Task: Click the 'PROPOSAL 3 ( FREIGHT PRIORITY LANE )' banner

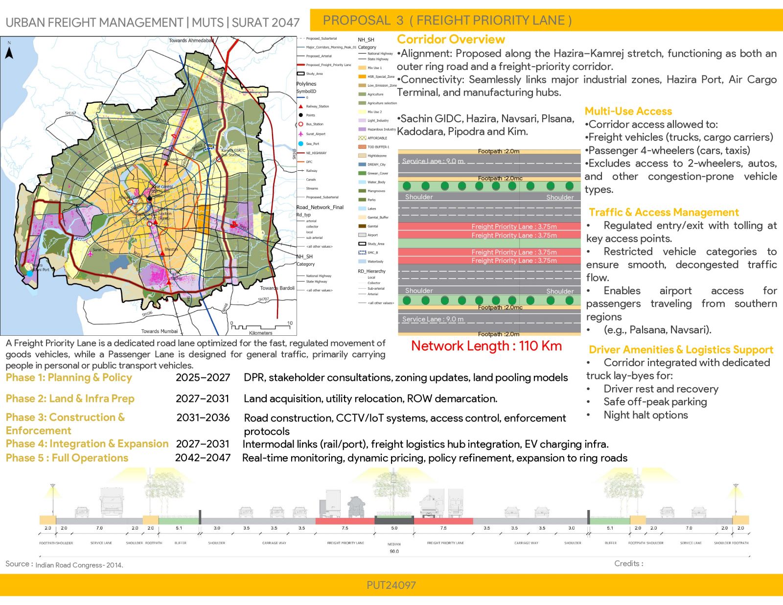Action: (x=546, y=20)
